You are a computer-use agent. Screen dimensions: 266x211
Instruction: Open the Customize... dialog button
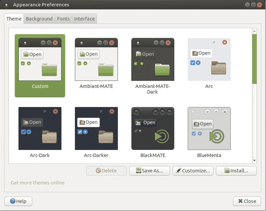[193, 171]
